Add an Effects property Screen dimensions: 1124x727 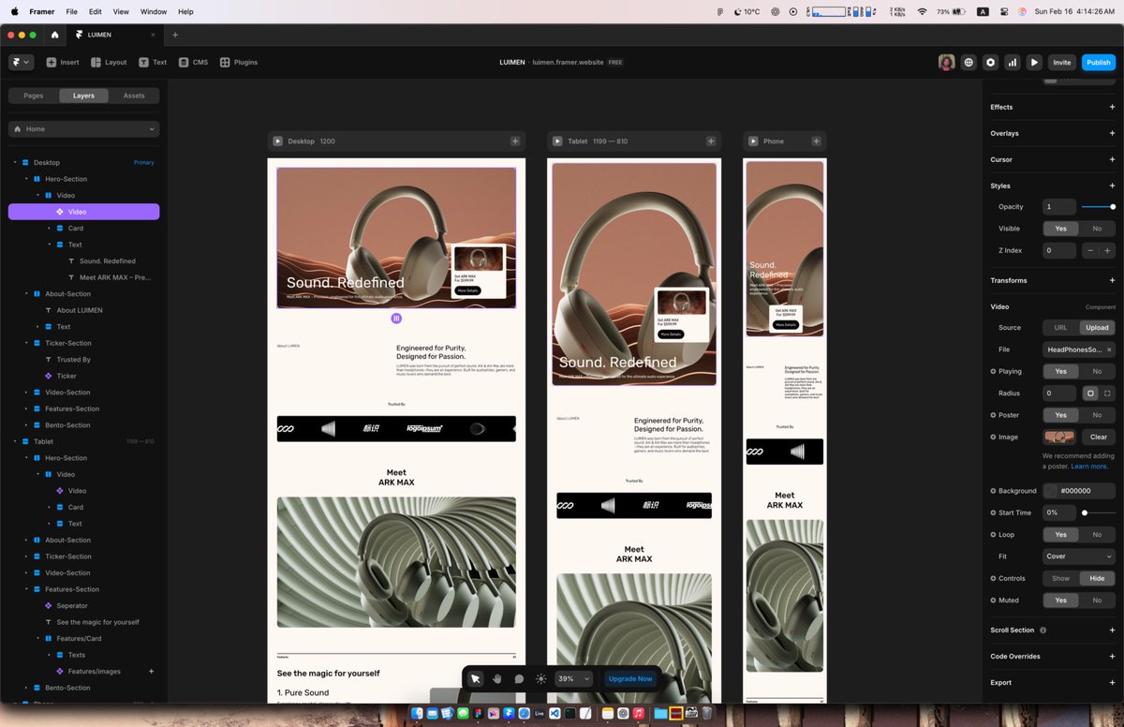tap(1112, 107)
